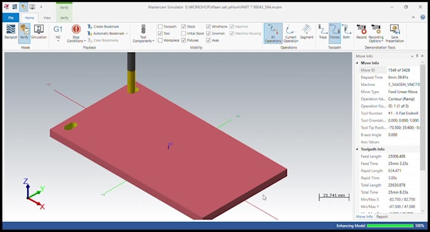Click Create Bookmark
430x232 pixels.
[103, 27]
